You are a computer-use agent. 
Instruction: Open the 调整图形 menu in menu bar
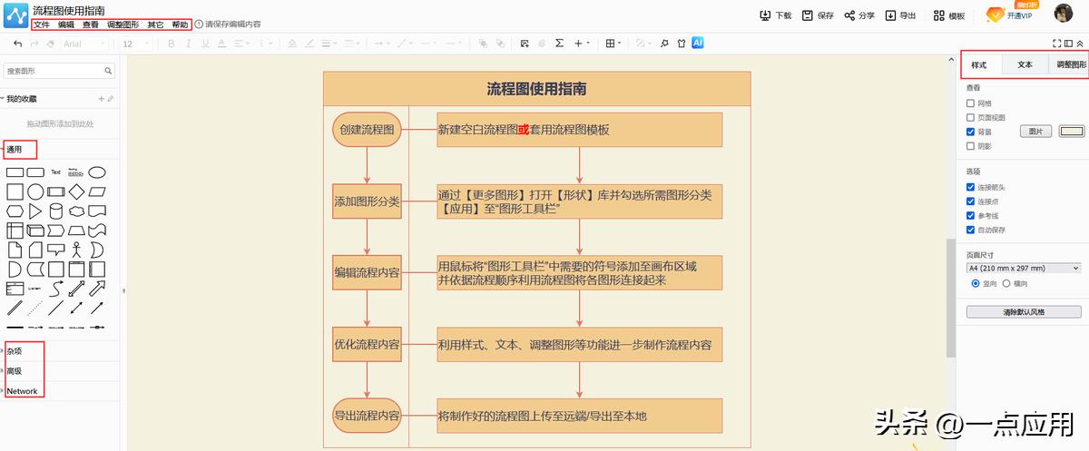coord(123,25)
